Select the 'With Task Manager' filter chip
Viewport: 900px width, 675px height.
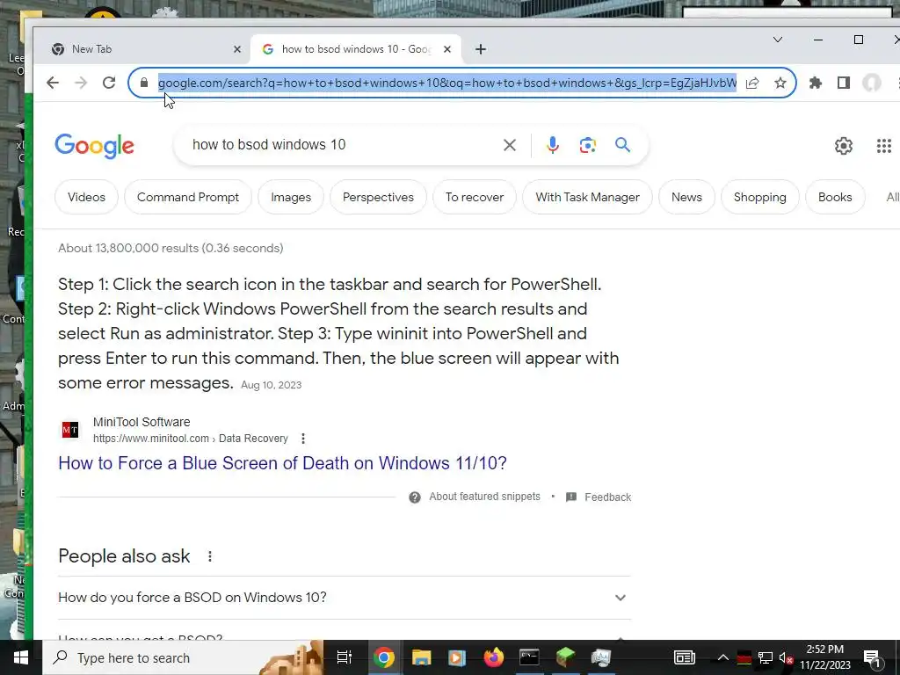[587, 197]
